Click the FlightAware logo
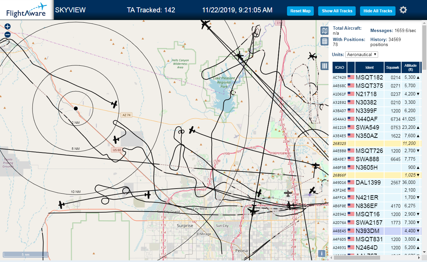 click(x=26, y=10)
